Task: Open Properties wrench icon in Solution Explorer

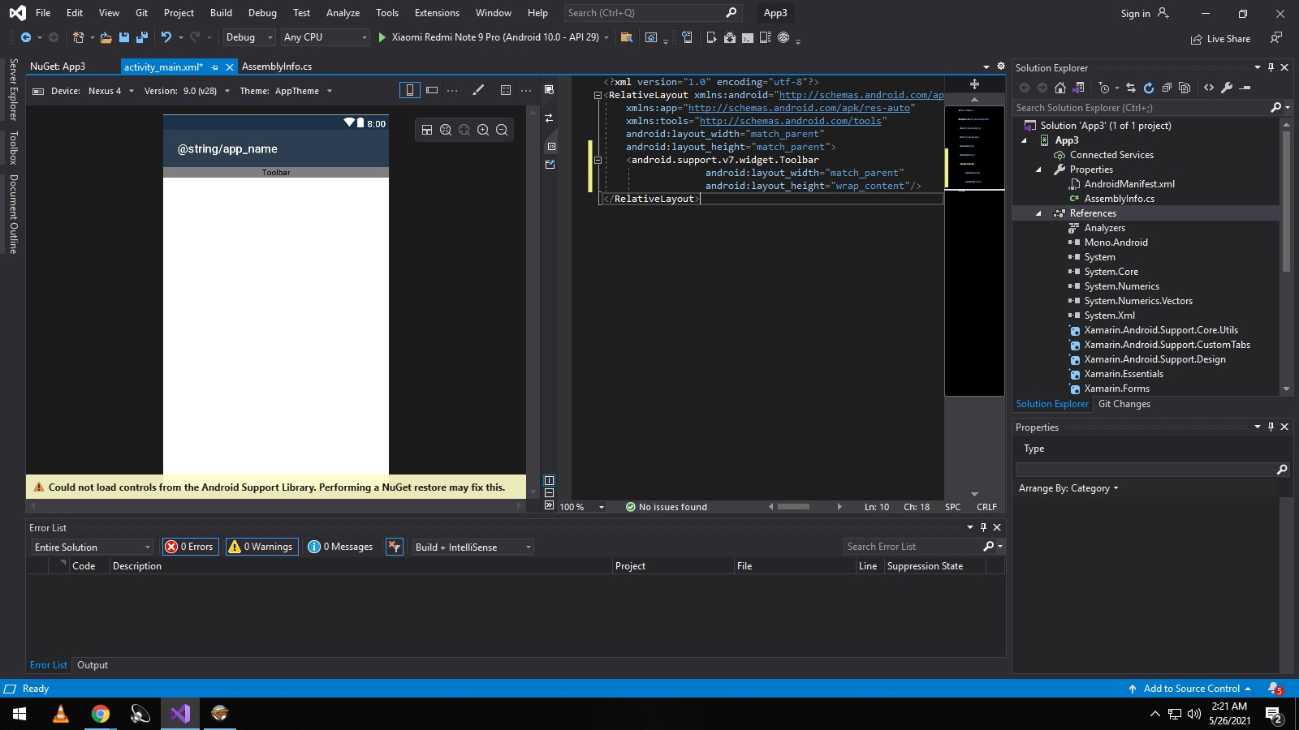Action: coord(1227,88)
